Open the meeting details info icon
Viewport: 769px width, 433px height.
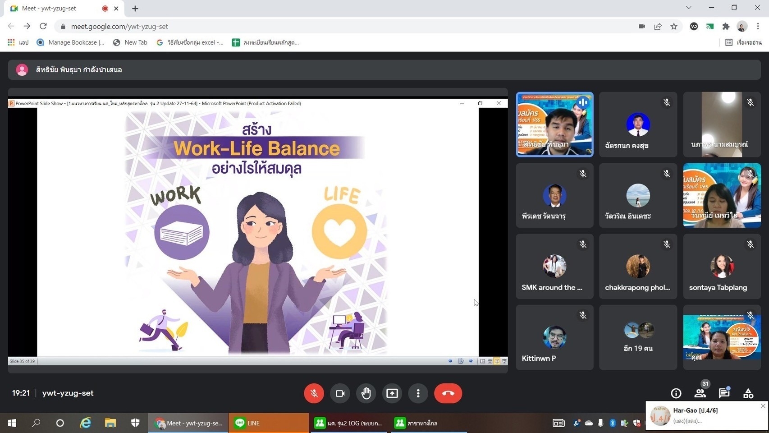[676, 393]
